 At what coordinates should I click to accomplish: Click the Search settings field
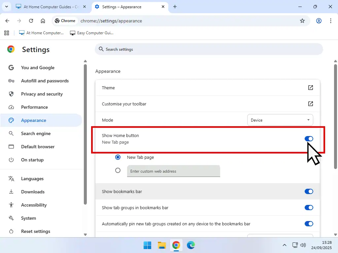pyautogui.click(x=209, y=49)
